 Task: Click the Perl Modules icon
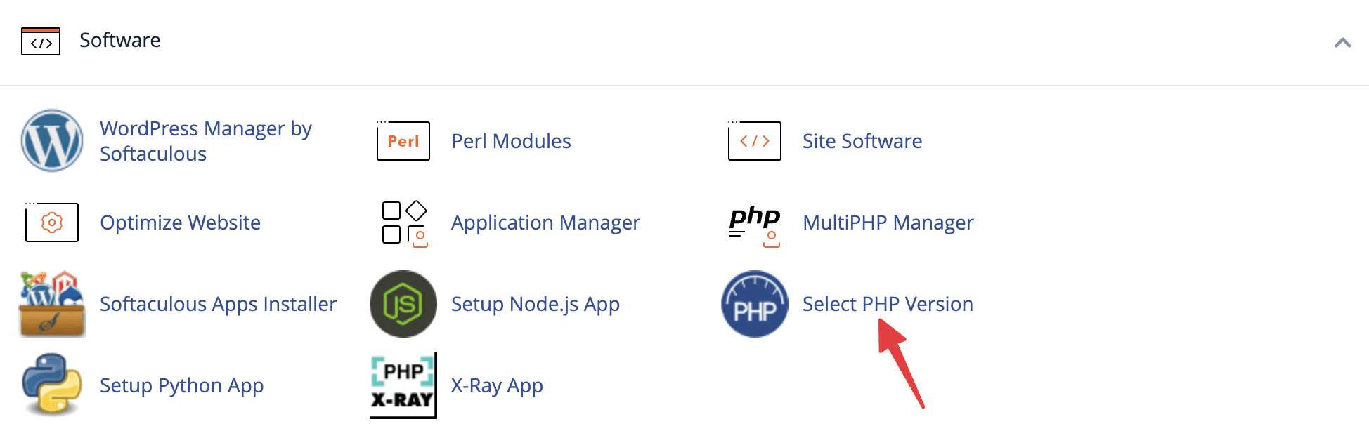[x=403, y=141]
